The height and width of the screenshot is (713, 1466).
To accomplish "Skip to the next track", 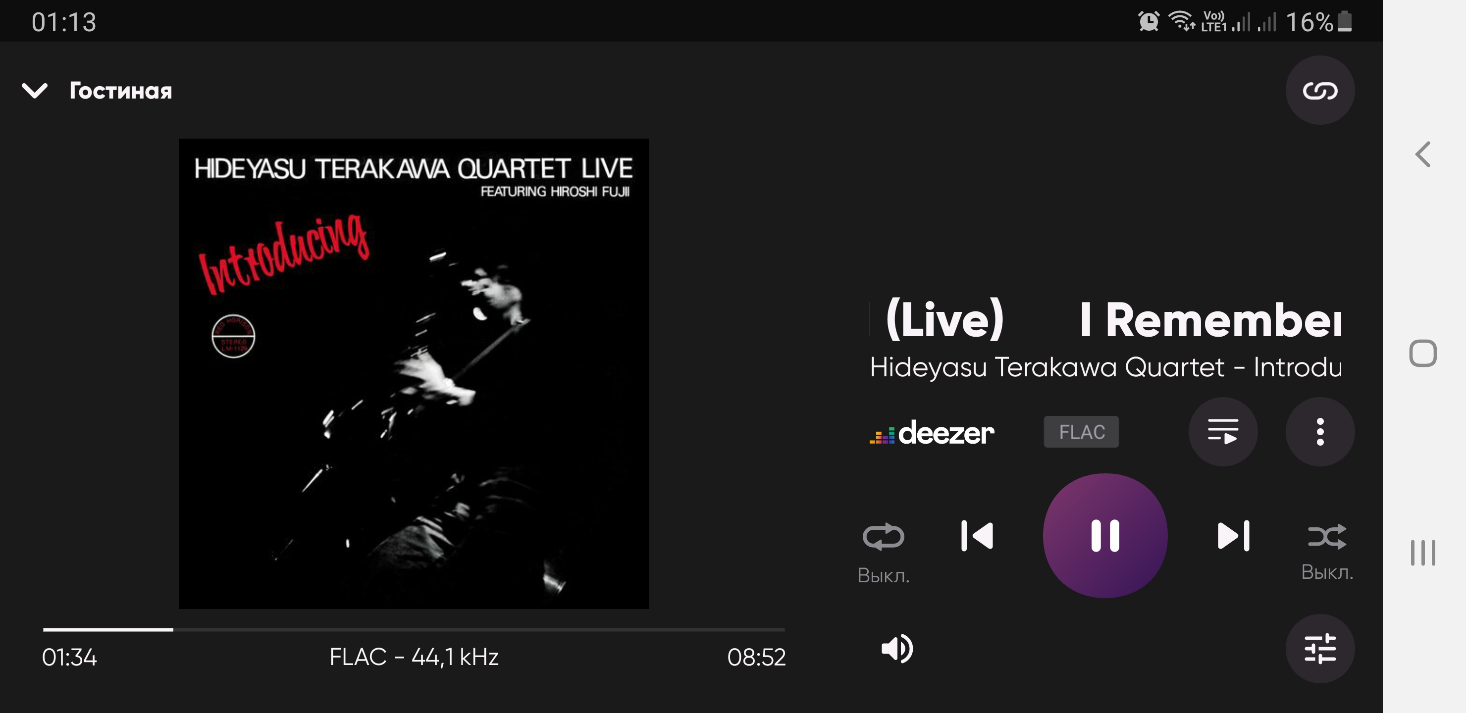I will [x=1233, y=535].
